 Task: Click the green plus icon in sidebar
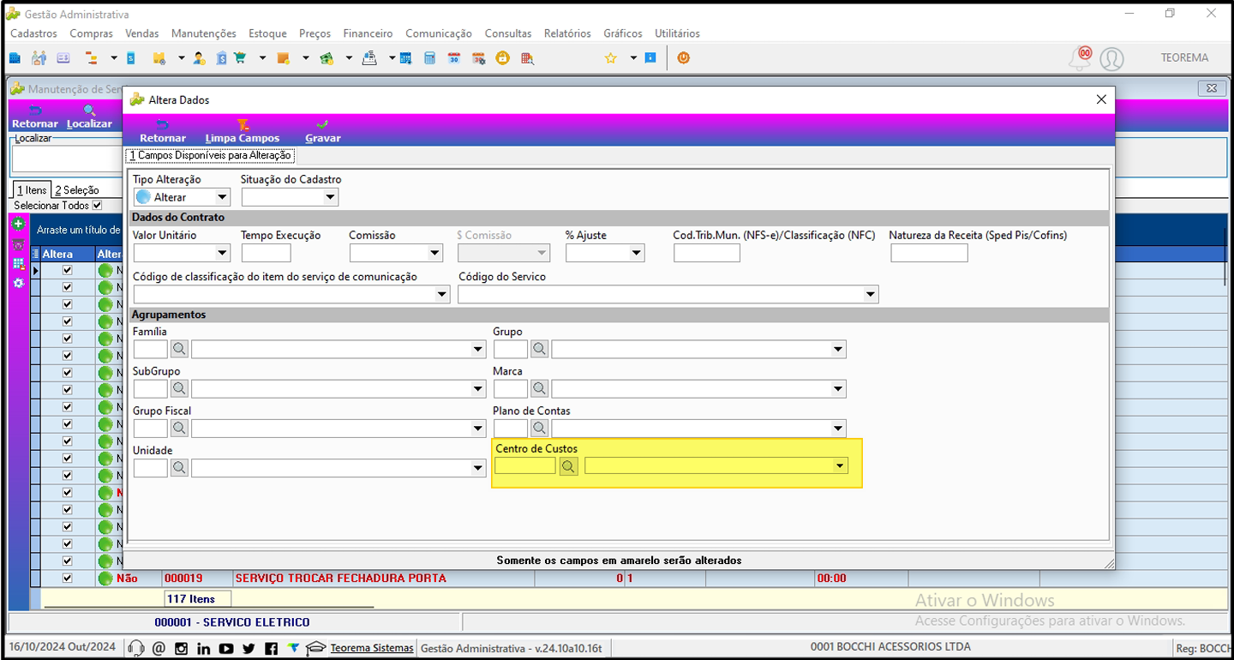(x=19, y=224)
